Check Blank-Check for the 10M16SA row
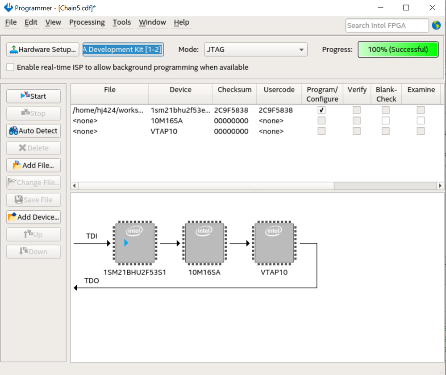 [x=386, y=121]
